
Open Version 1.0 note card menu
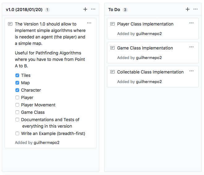click(89, 23)
